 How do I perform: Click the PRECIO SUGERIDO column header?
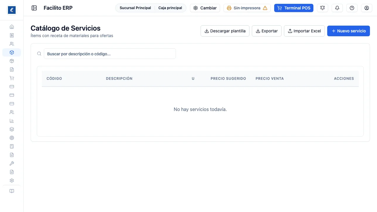point(228,79)
